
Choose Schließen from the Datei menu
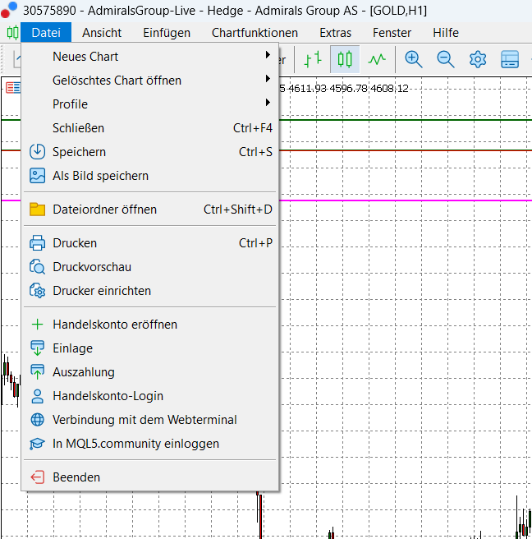pos(150,128)
